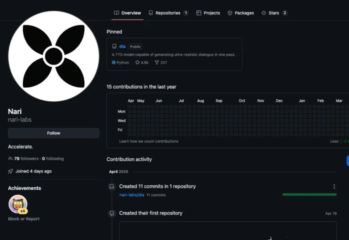Image resolution: width=349 pixels, height=240 pixels.
Task: Click the cube icon beside Packages
Action: 230,13
